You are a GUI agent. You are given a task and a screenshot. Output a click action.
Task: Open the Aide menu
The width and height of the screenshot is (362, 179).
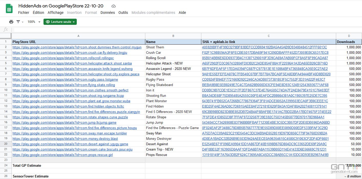click(x=182, y=13)
